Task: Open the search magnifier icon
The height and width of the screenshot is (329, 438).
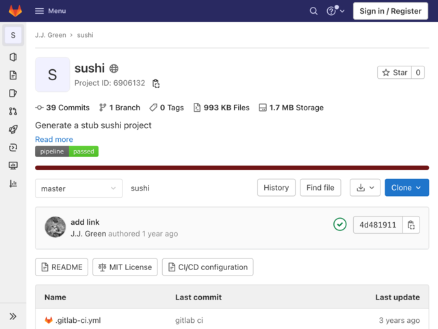Action: tap(313, 11)
